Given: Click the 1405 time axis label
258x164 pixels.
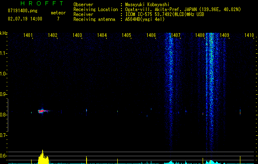Looking at the screenshot, I should [x=126, y=35].
